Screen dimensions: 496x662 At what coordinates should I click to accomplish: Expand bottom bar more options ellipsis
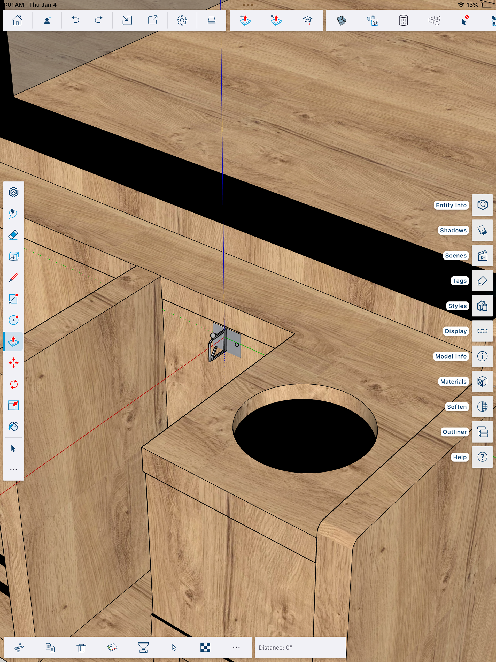236,647
